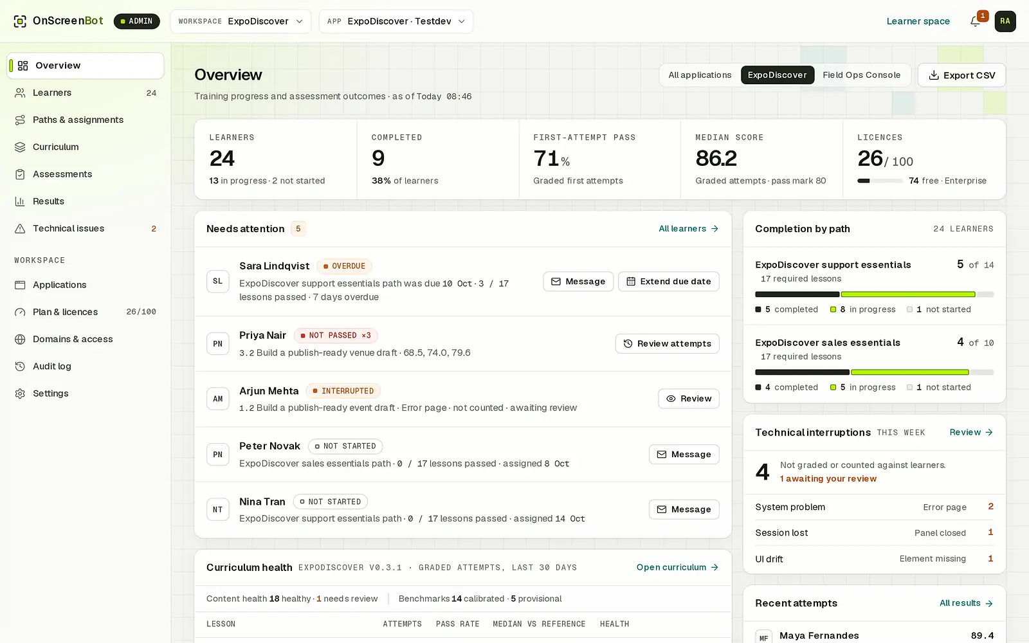Screen dimensions: 1029x643
Task: Click the HEALTH column header
Action: click(614, 624)
